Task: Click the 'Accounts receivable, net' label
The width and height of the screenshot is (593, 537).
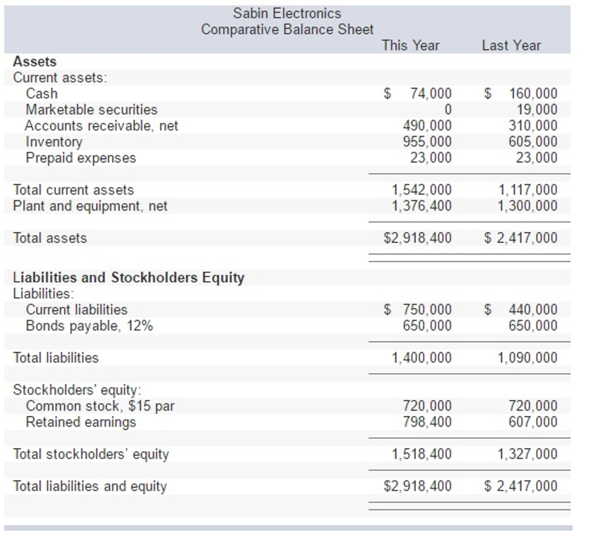Action: point(101,126)
